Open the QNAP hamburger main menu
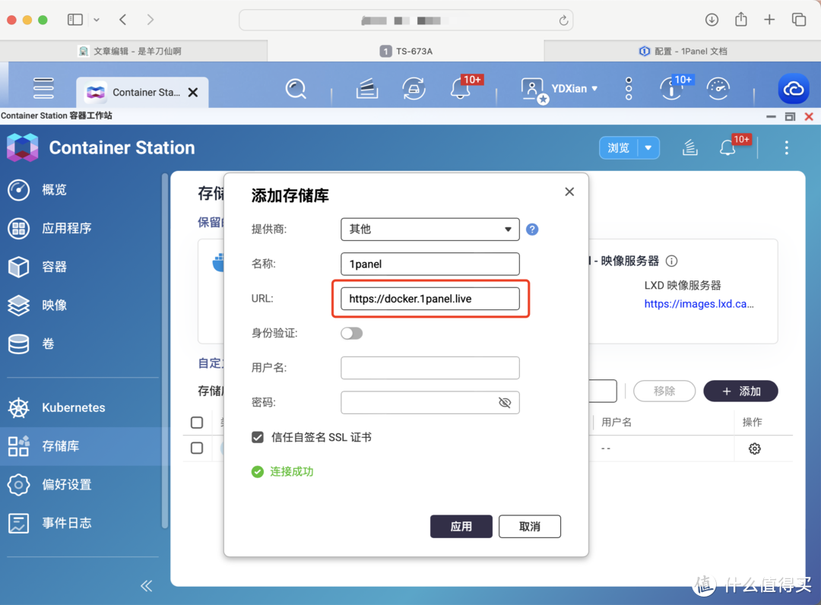The image size is (821, 605). [43, 88]
